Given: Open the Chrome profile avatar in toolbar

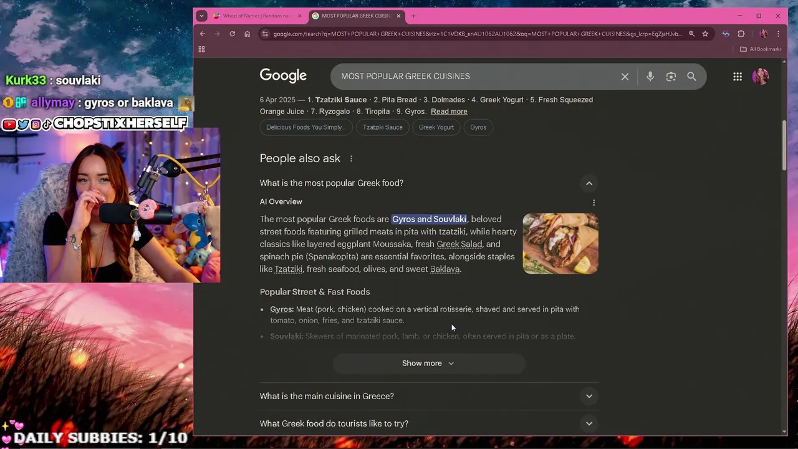Looking at the screenshot, I should [763, 34].
